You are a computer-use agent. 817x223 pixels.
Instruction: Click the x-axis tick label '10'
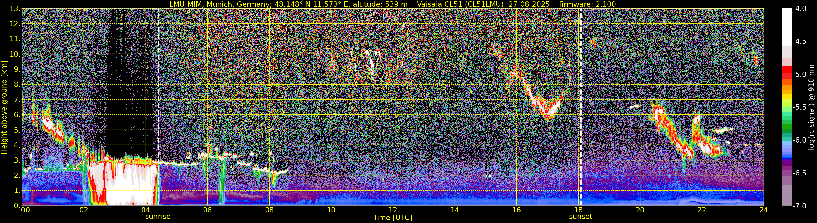331,210
